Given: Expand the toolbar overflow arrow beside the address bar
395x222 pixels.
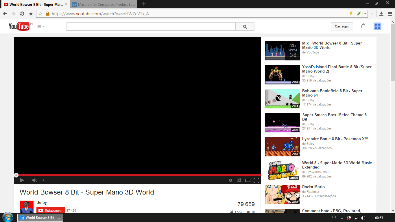Looking at the screenshot, I should point(372,14).
